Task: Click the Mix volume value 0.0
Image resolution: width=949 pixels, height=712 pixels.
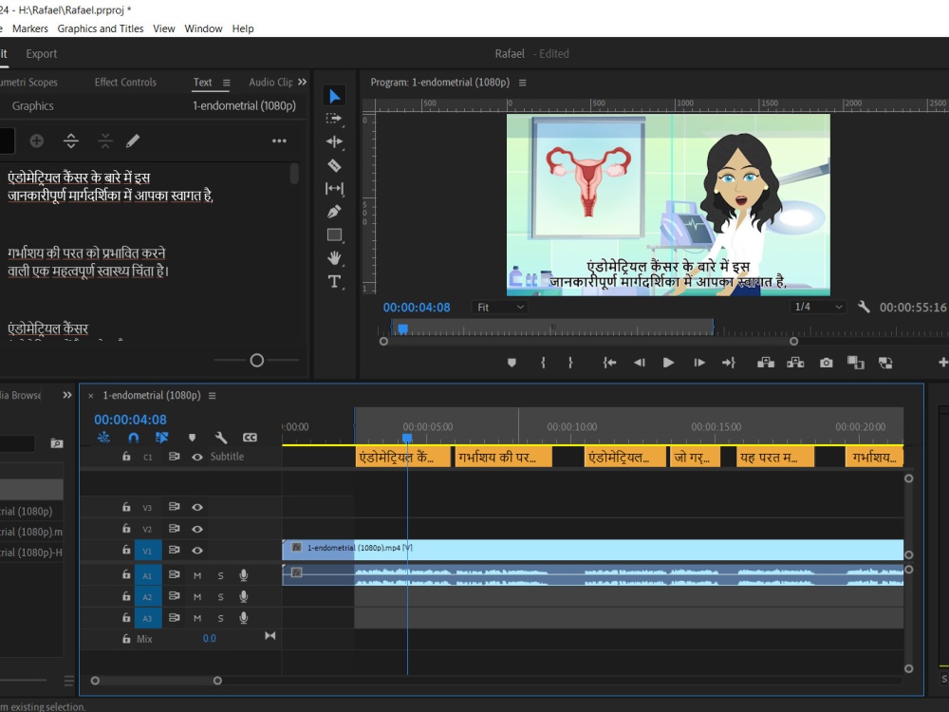Action: click(210, 638)
